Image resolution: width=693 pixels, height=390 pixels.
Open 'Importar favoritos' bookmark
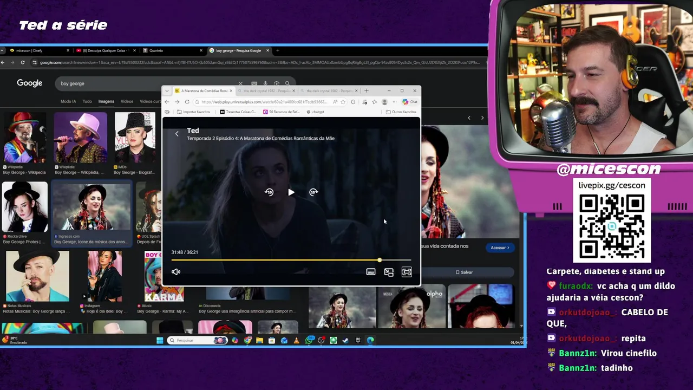tap(193, 112)
